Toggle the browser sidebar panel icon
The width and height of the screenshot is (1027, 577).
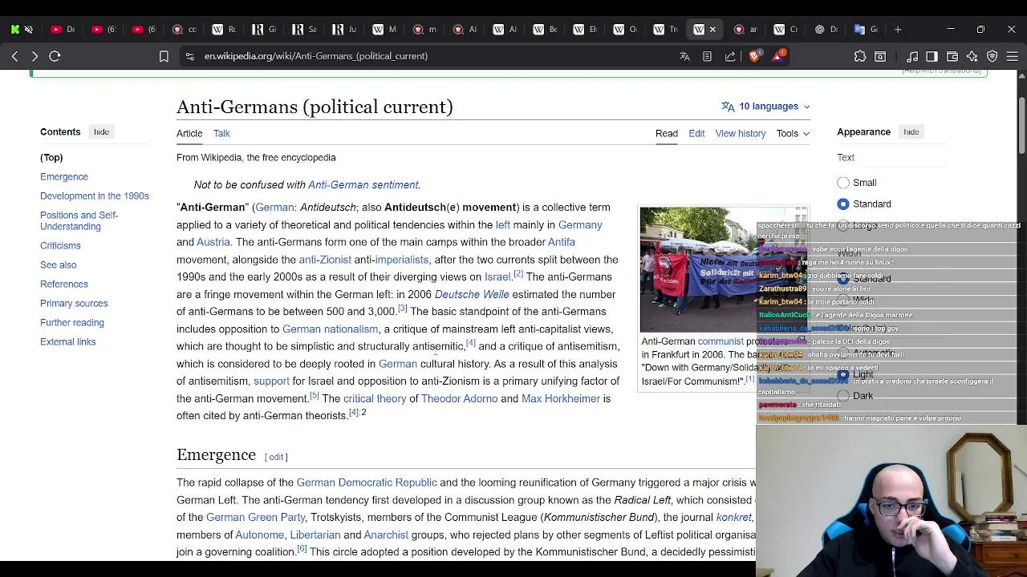click(x=932, y=56)
